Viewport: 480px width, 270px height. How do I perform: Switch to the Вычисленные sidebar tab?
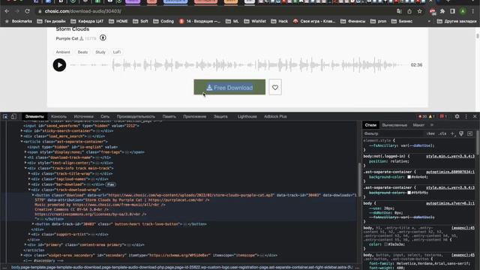pos(394,125)
